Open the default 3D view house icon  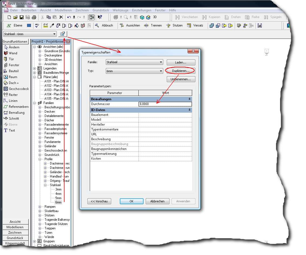[148, 17]
